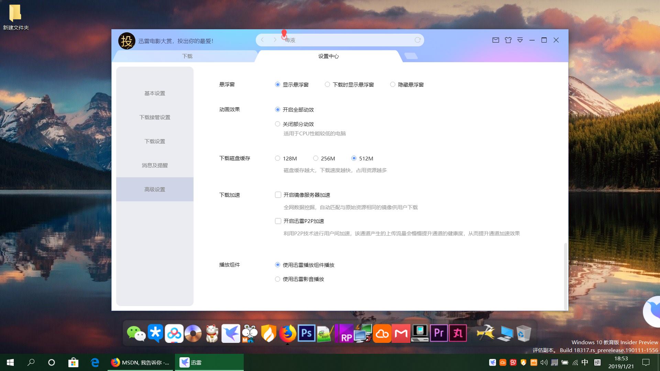660x371 pixels.
Task: Open the dropdown arrow in the title bar
Action: click(520, 40)
